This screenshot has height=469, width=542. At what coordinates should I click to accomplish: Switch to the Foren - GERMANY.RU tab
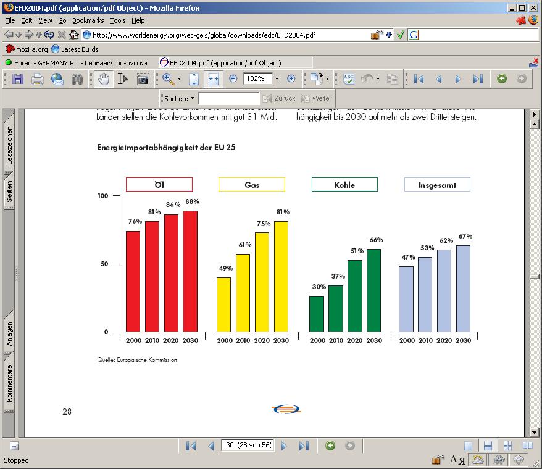77,62
